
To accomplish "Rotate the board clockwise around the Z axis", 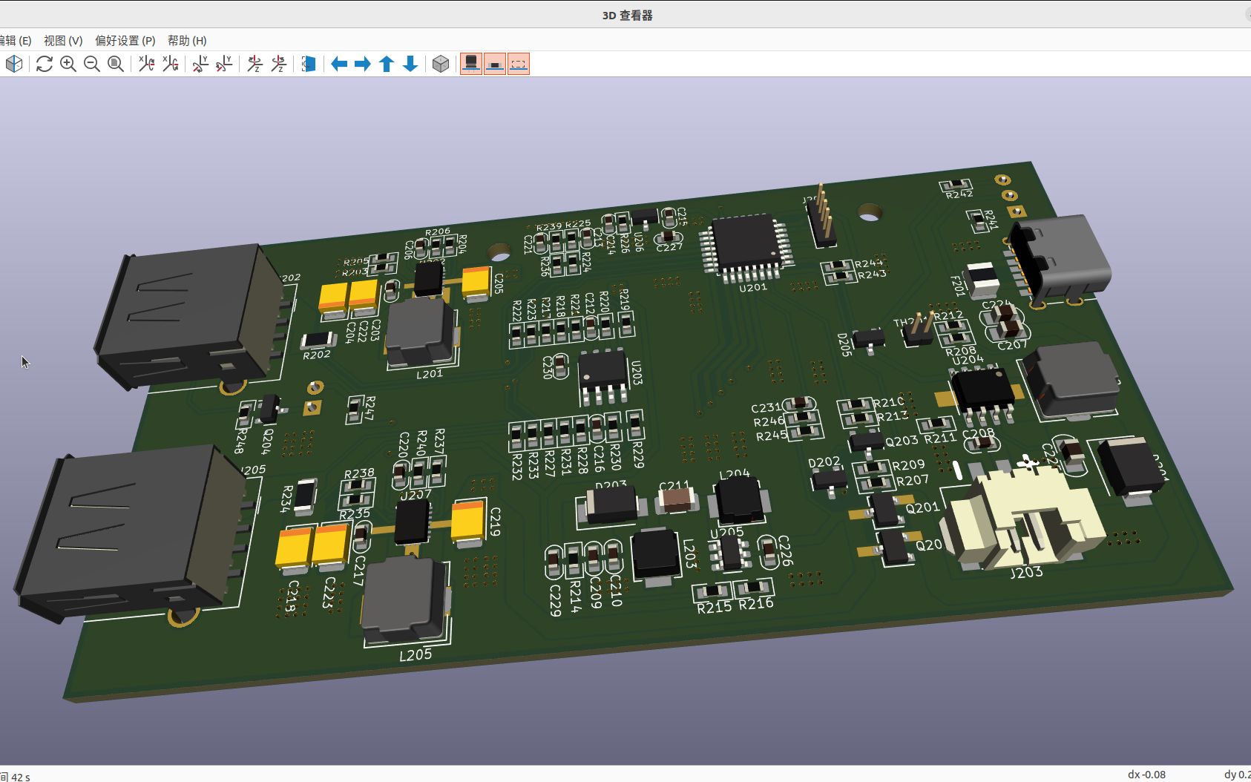I will click(255, 64).
